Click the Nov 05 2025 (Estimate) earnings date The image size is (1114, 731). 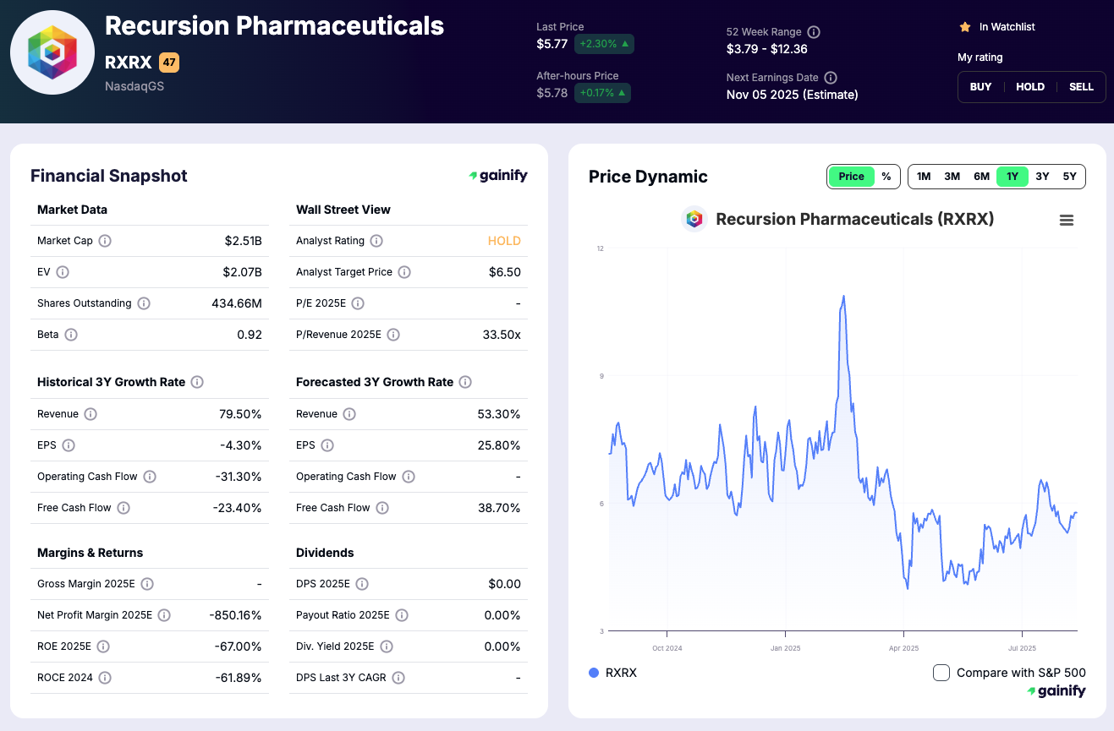[x=793, y=95]
